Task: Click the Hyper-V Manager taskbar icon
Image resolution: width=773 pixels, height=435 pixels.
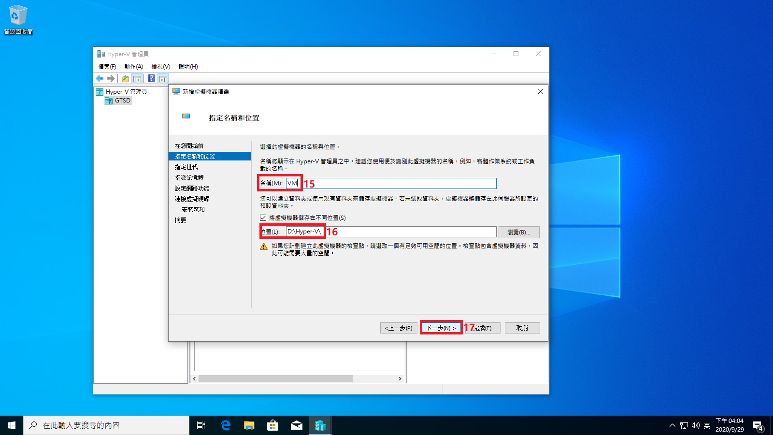Action: [320, 425]
